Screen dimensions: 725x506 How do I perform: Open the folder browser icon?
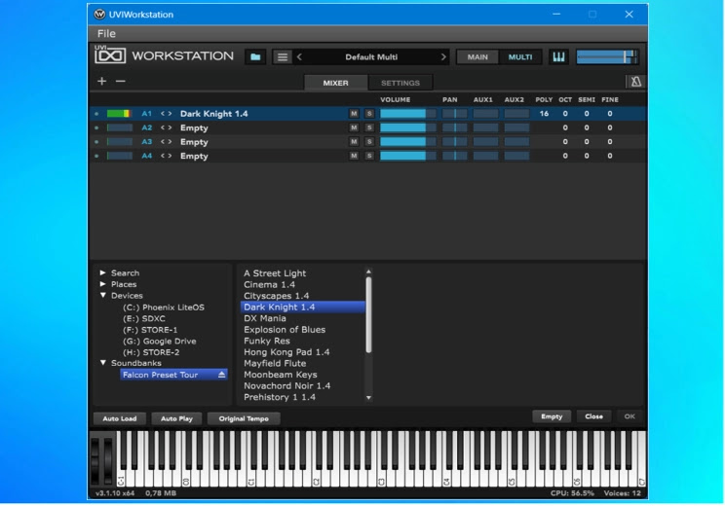pos(255,56)
